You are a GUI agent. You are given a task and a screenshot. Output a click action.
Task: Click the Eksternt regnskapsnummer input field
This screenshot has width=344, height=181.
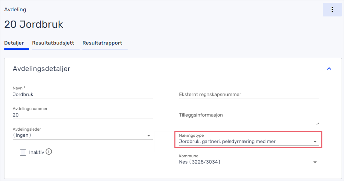coord(249,94)
